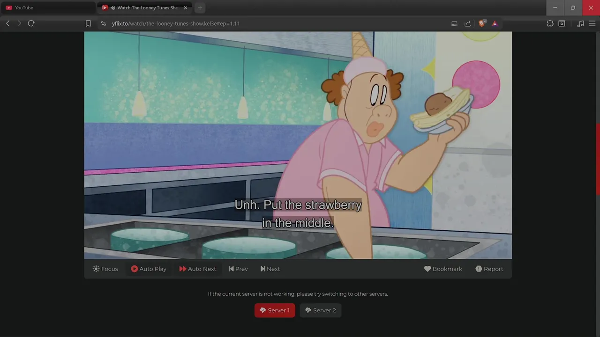Viewport: 600px width, 337px height.
Task: Minimize the browser window
Action: 555,7
